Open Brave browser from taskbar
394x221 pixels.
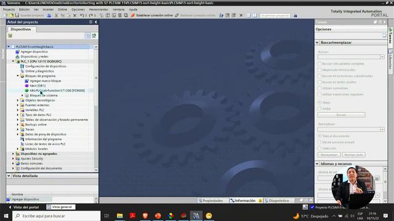pyautogui.click(x=145, y=215)
